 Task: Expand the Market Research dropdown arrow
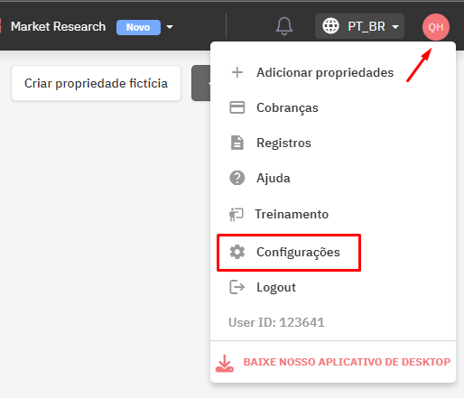click(x=170, y=27)
